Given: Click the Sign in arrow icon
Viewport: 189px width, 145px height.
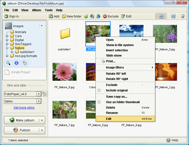Looking at the screenshot, I should (6, 16).
